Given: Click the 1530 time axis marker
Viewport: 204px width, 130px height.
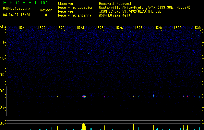Looking at the screenshot, I should coord(197,28).
